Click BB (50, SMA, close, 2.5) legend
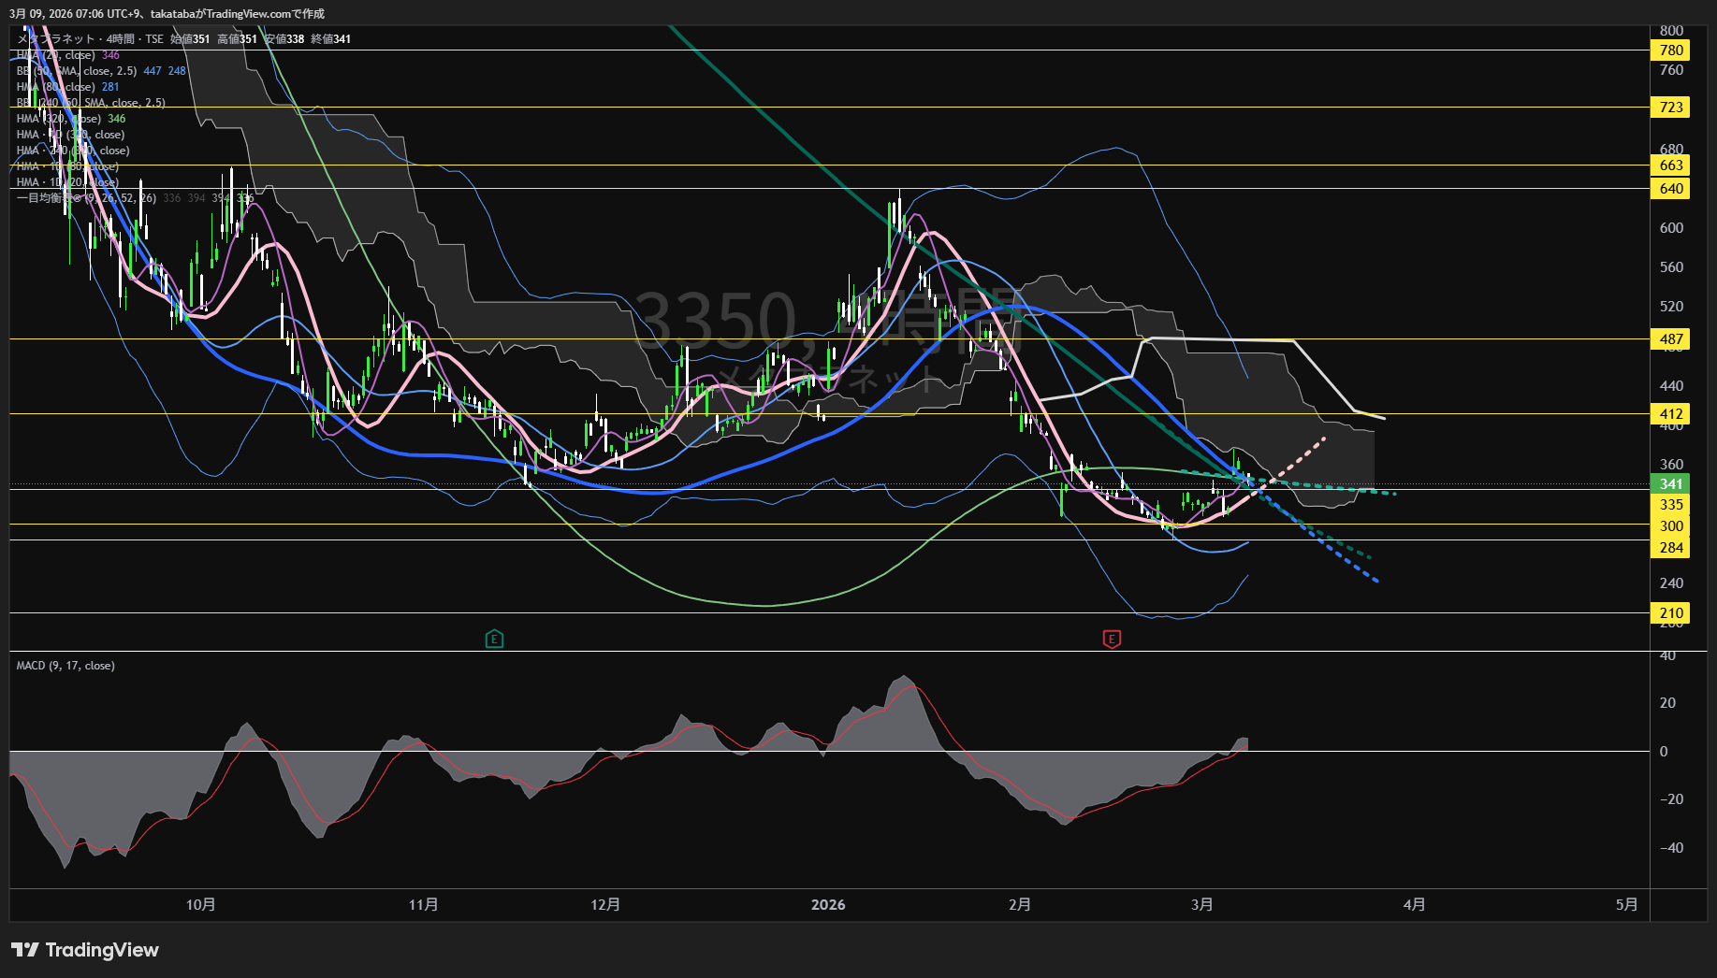This screenshot has width=1717, height=978. (x=77, y=71)
